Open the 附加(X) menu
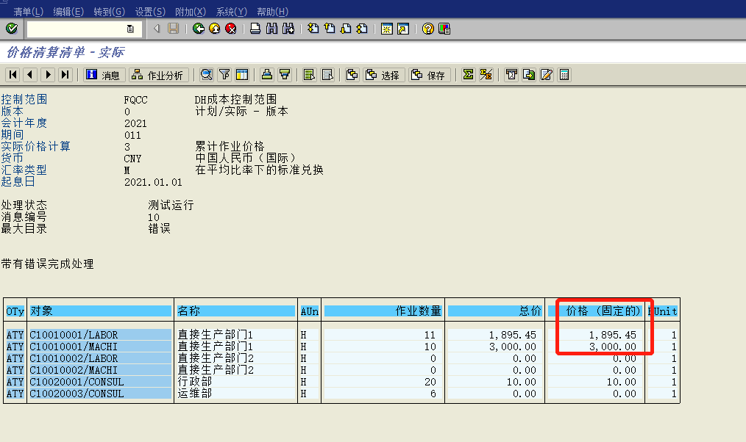 click(x=191, y=12)
